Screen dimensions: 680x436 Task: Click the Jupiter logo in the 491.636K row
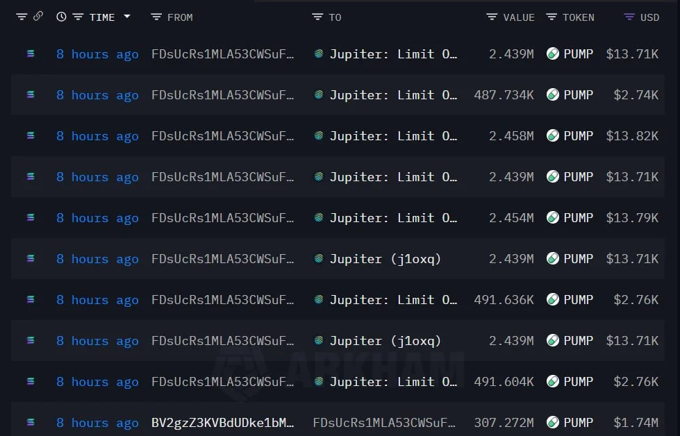point(319,299)
